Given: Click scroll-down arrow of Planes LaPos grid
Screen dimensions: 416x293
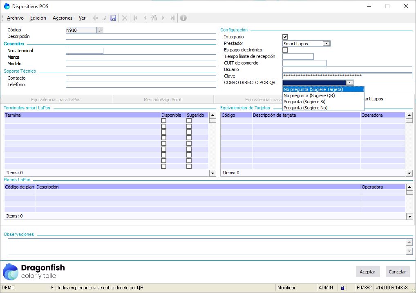Looking at the screenshot, I should (x=409, y=216).
